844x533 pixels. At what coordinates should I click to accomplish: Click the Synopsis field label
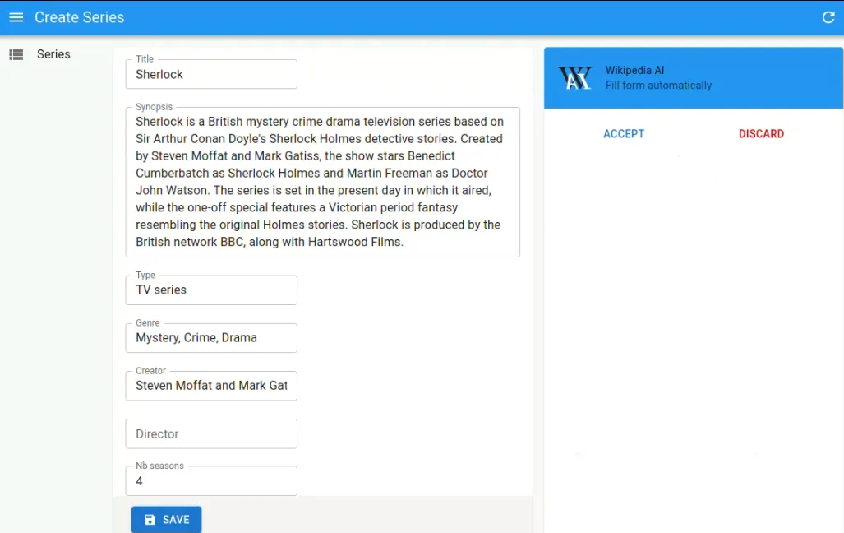pos(155,107)
